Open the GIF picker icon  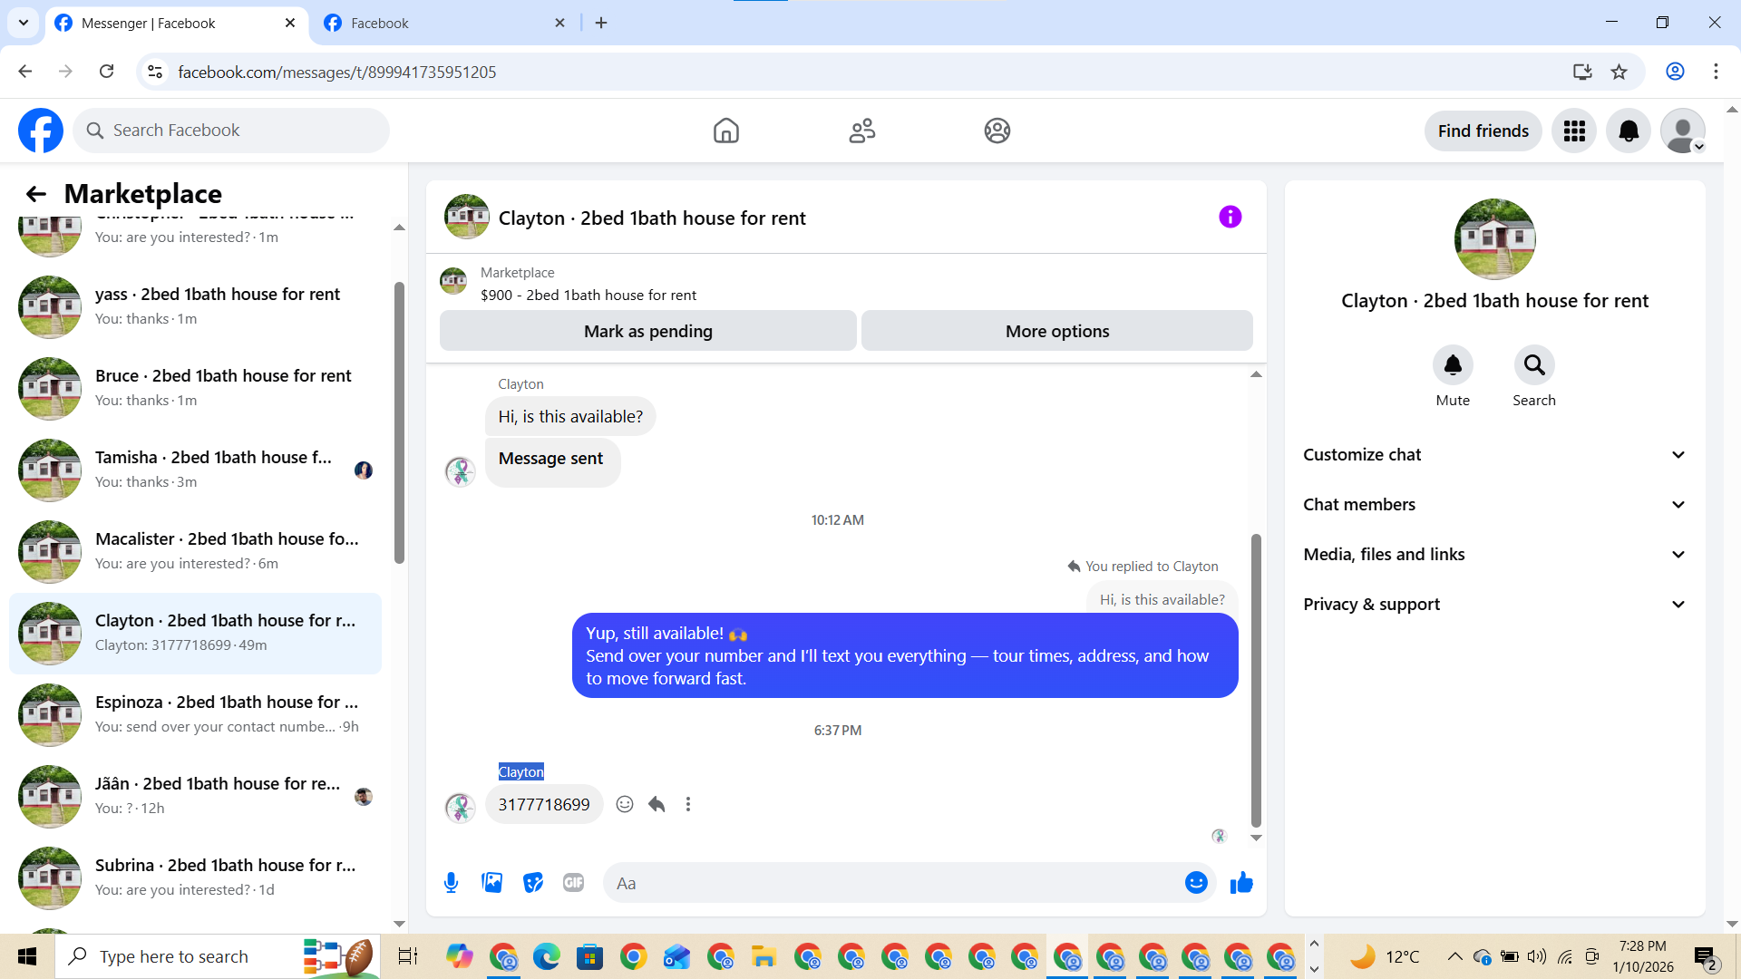tap(573, 882)
